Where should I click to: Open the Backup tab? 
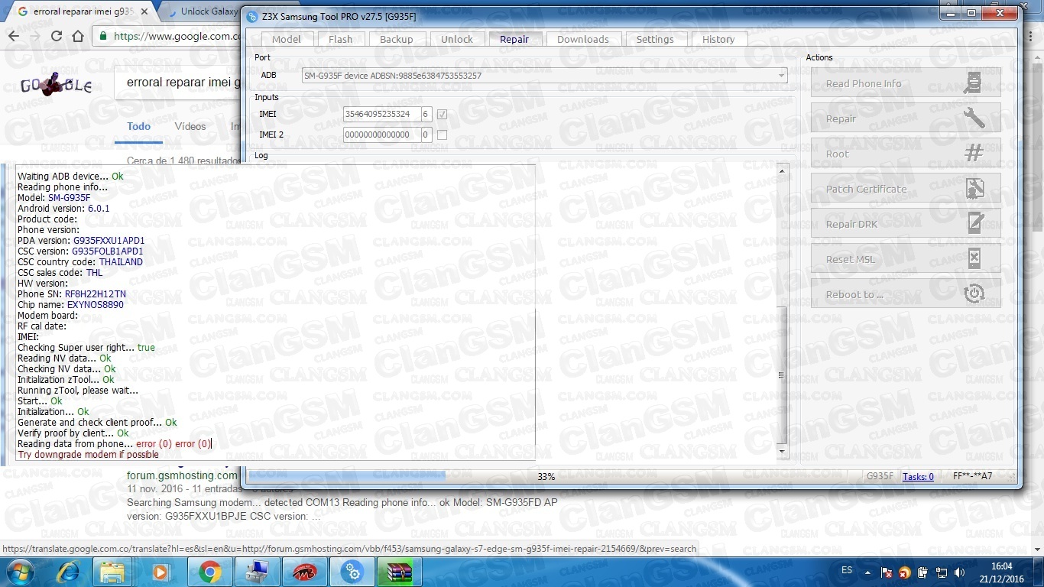click(x=396, y=40)
